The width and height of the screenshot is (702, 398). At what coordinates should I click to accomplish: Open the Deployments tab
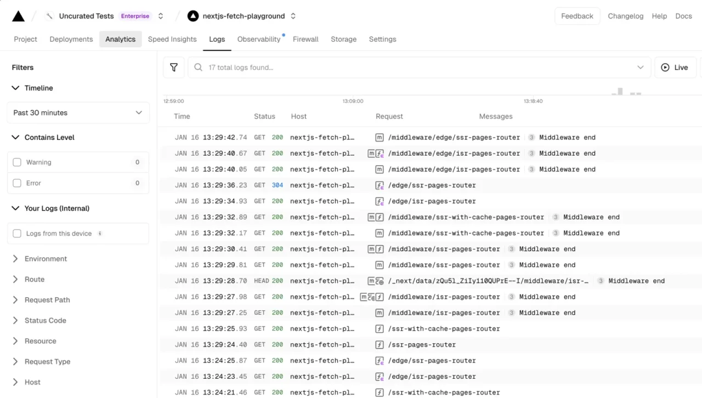pyautogui.click(x=71, y=39)
